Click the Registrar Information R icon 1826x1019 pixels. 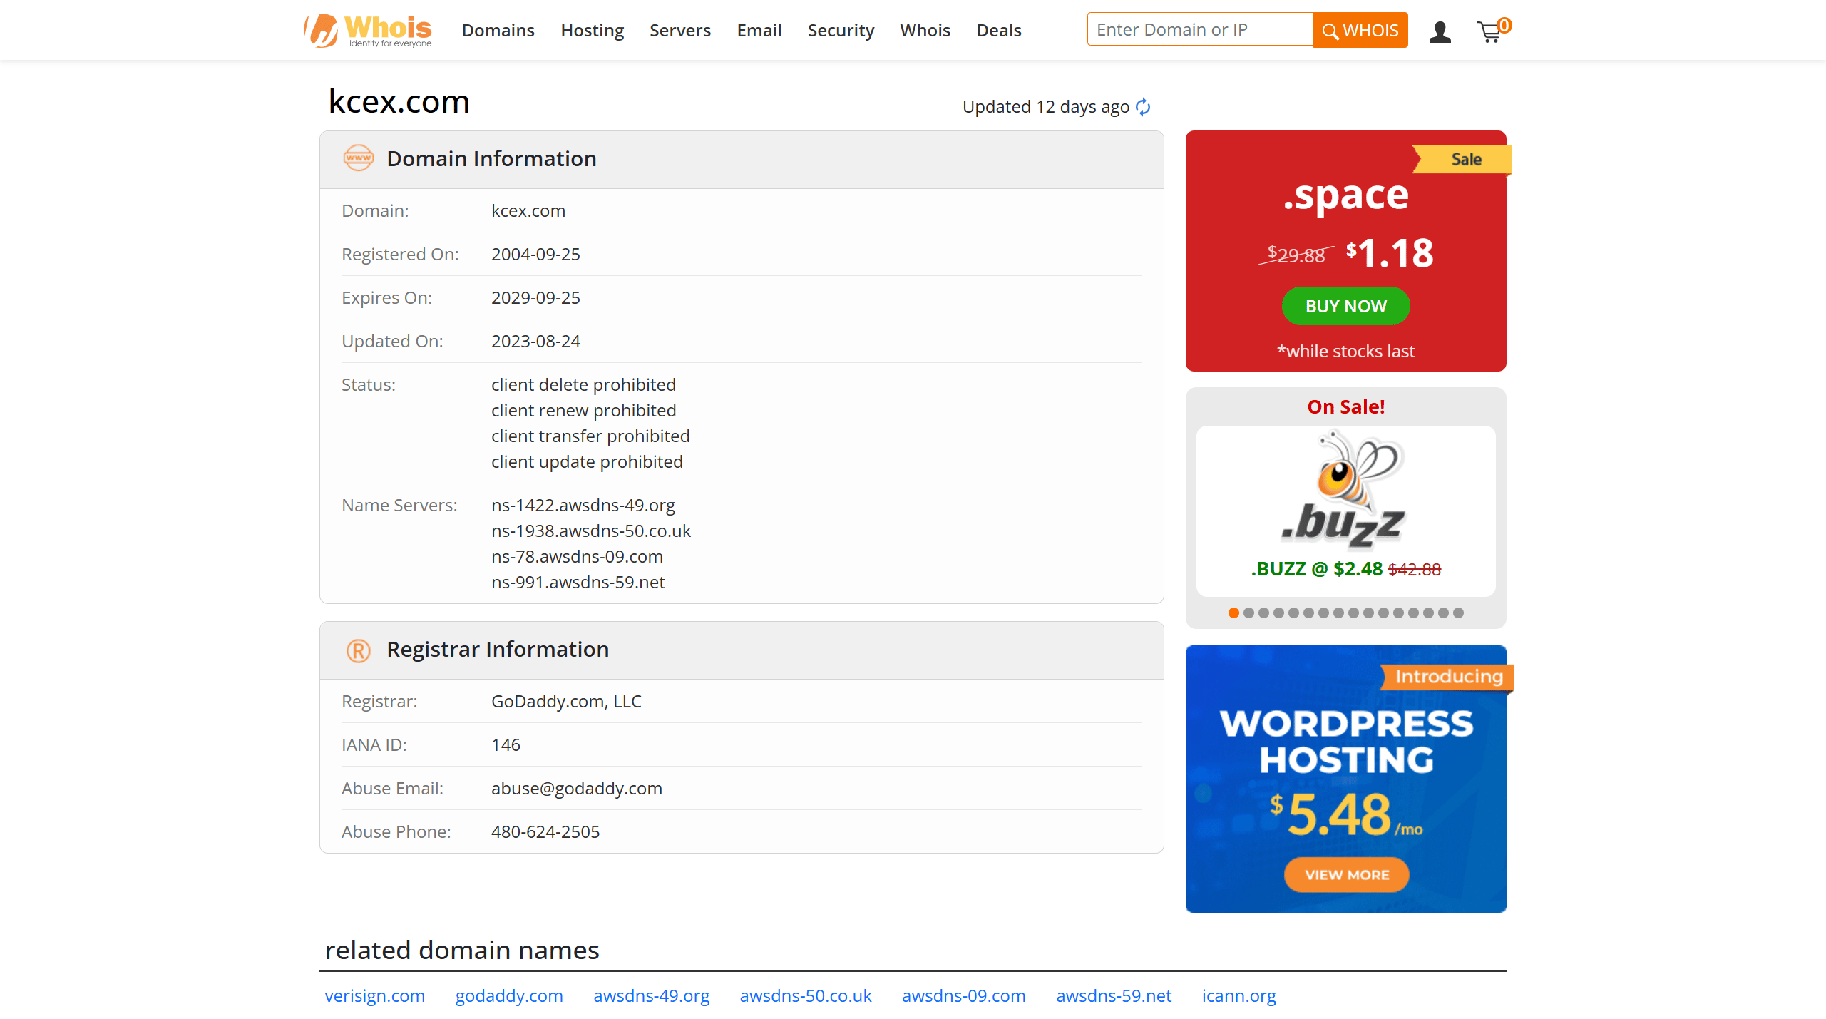point(359,650)
